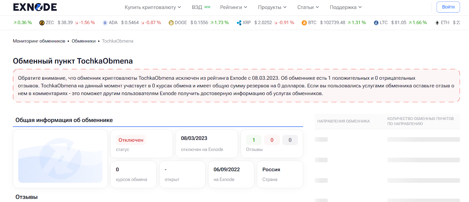Viewport: 469px width, 202px height.
Task: Click the Отключен status badge
Action: (131, 140)
